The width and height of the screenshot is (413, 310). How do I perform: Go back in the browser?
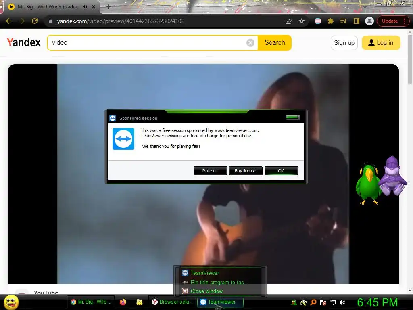coord(9,21)
